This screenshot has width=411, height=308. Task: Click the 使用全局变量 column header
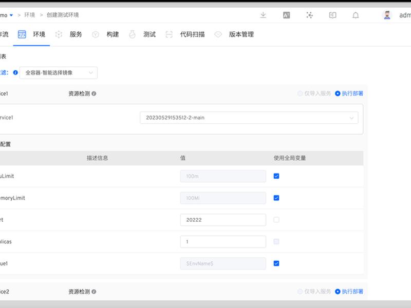290,158
